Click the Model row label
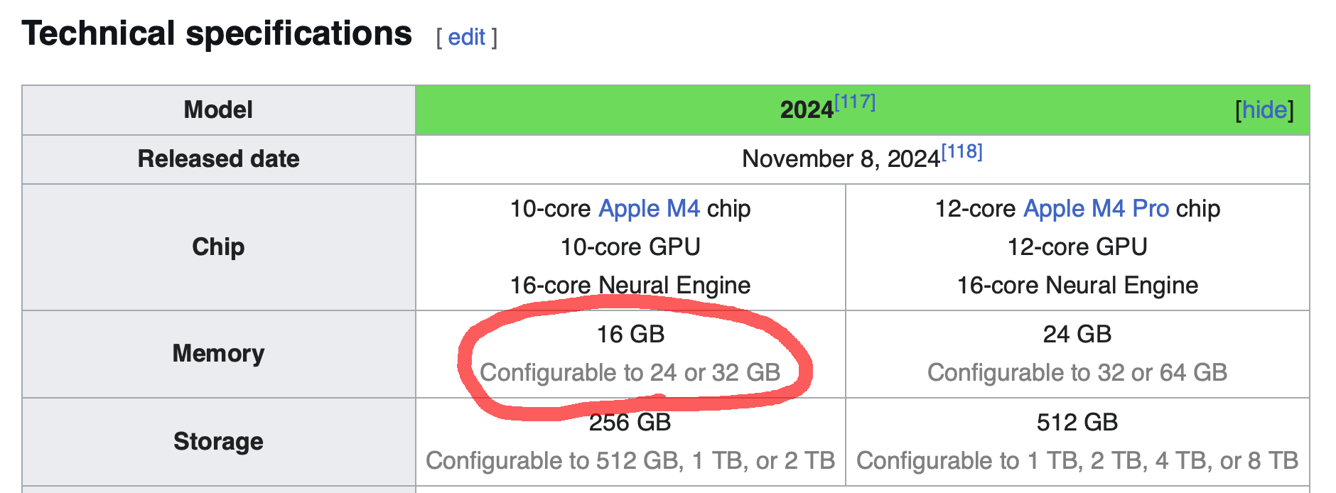 coord(218,109)
